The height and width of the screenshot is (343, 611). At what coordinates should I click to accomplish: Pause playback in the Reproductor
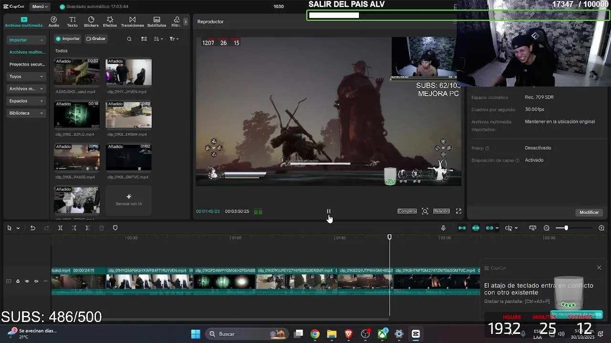pyautogui.click(x=328, y=211)
